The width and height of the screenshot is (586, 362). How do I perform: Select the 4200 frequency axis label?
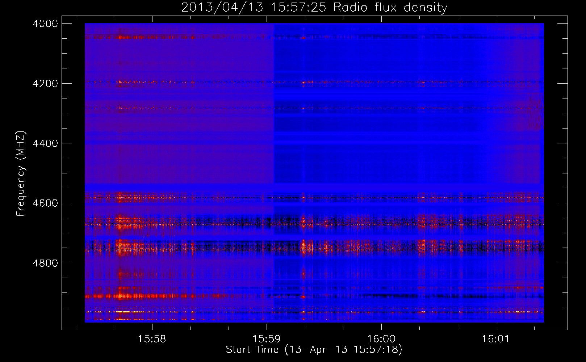pos(45,84)
